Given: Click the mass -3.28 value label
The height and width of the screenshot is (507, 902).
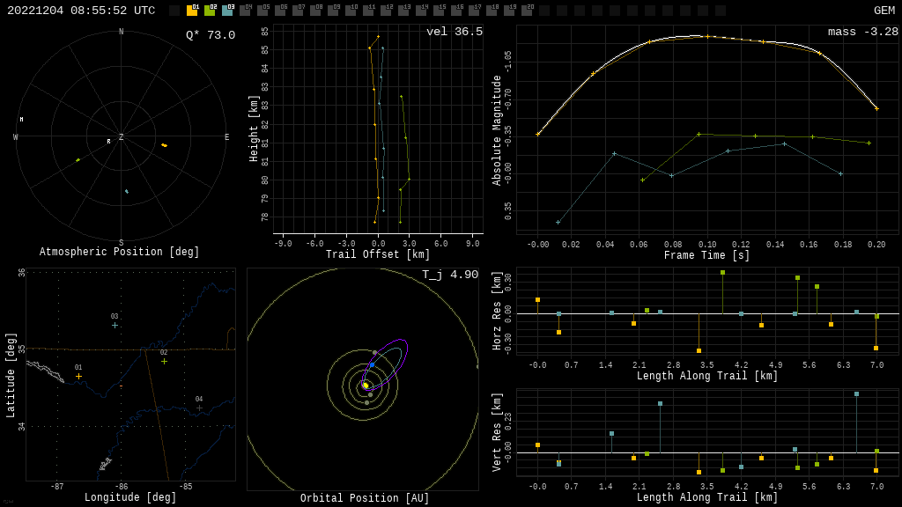Looking at the screenshot, I should click(862, 32).
